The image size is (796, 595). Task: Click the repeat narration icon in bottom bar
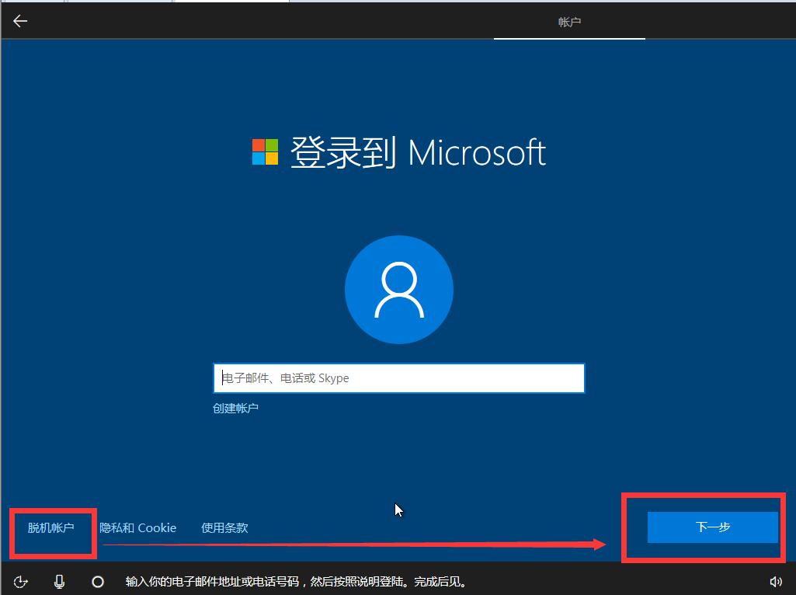point(21,581)
